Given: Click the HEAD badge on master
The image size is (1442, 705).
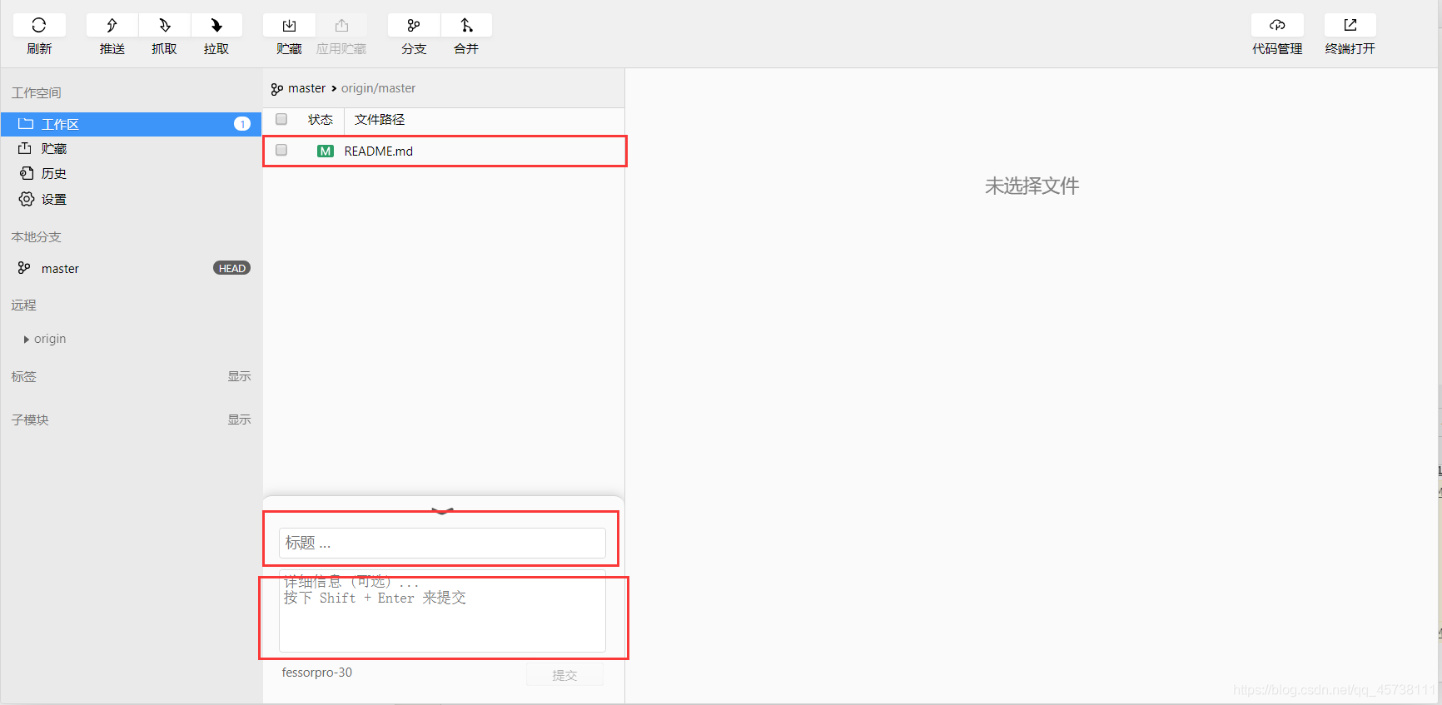Looking at the screenshot, I should [231, 268].
